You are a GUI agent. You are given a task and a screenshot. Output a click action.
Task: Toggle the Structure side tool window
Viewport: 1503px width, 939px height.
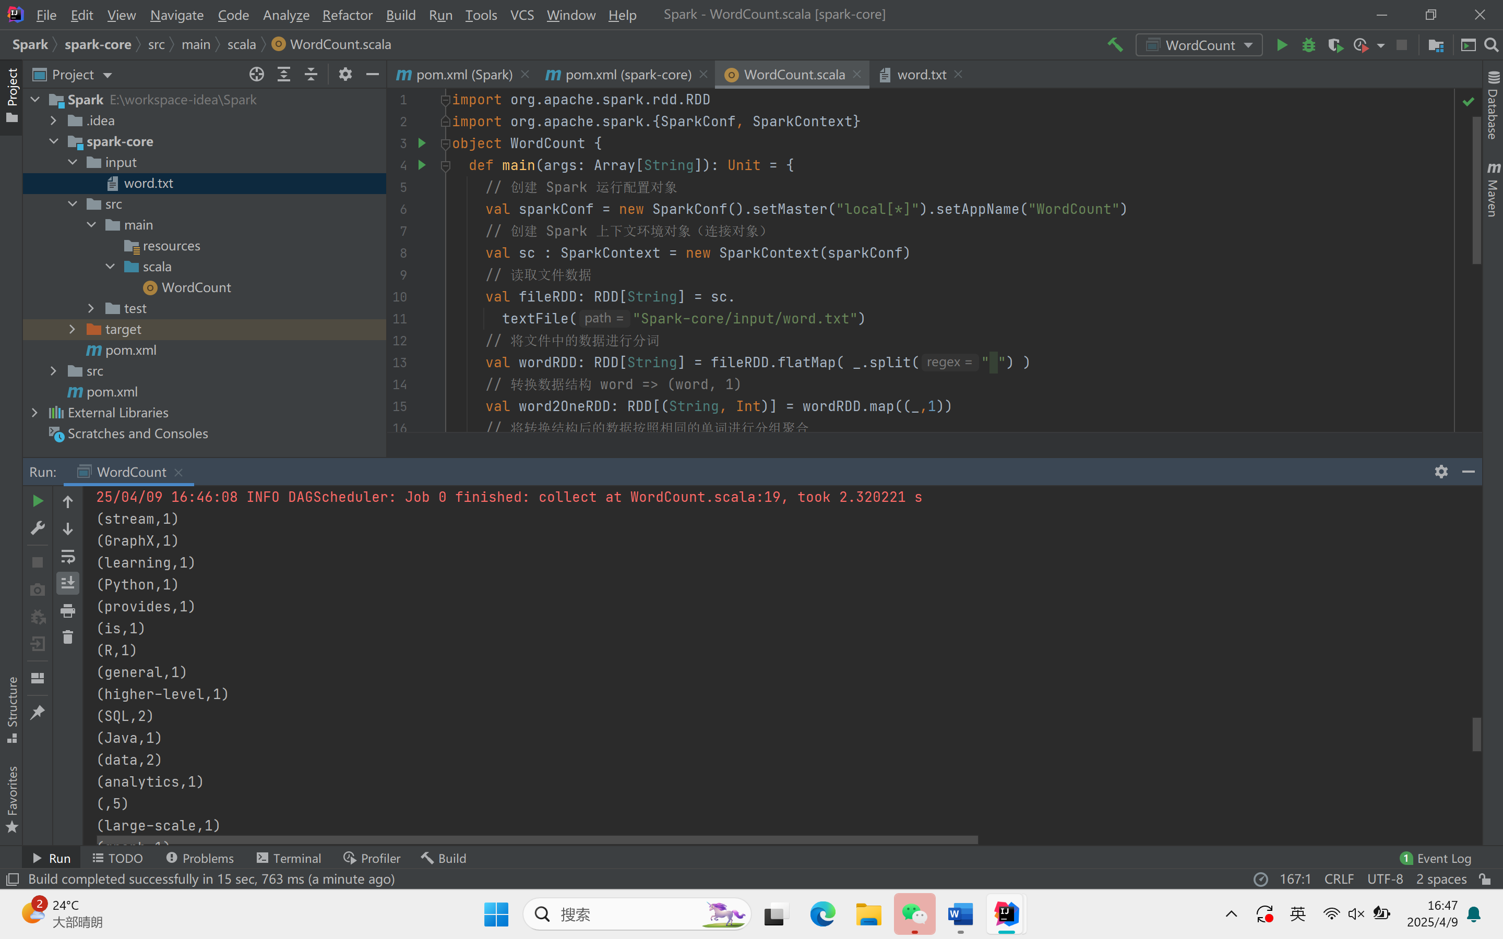[12, 710]
